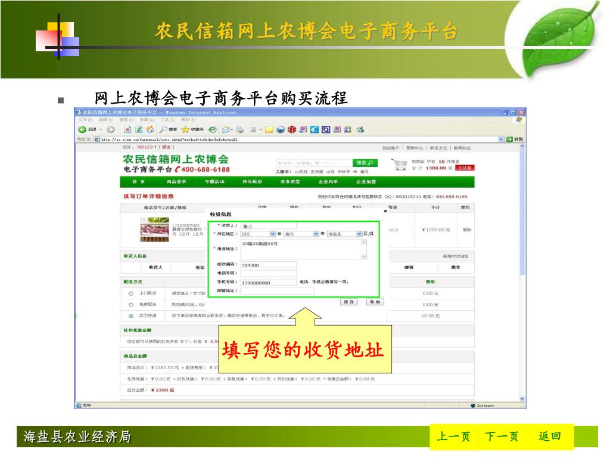Click the IE Refresh page icon
610x458 pixels.
point(139,129)
